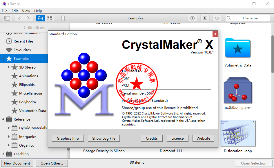
Task: Click the Favourites heart sidebar icon
Action: (9, 50)
